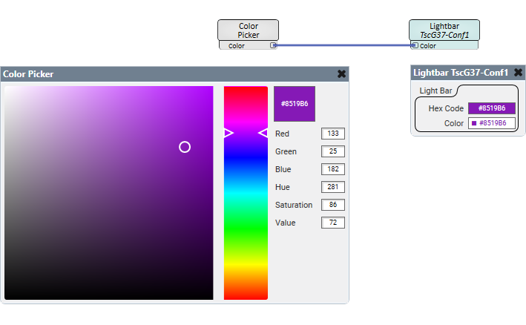Screen dimensions: 526x325
Task: Click the Green value field
Action: pyautogui.click(x=332, y=151)
